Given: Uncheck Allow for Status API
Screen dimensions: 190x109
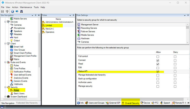Looking at the screenshot, I should point(158,72).
